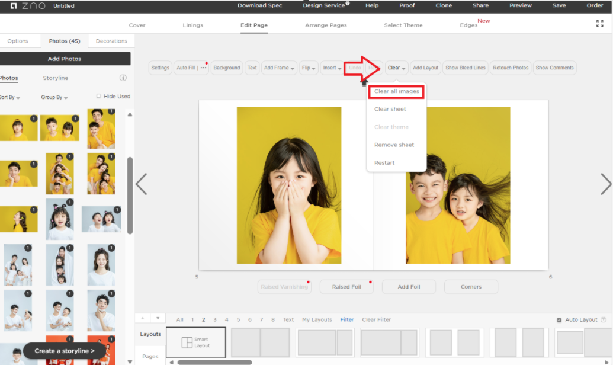
Task: Click the layouts horizontal scrollbar thumb
Action: [x=214, y=362]
